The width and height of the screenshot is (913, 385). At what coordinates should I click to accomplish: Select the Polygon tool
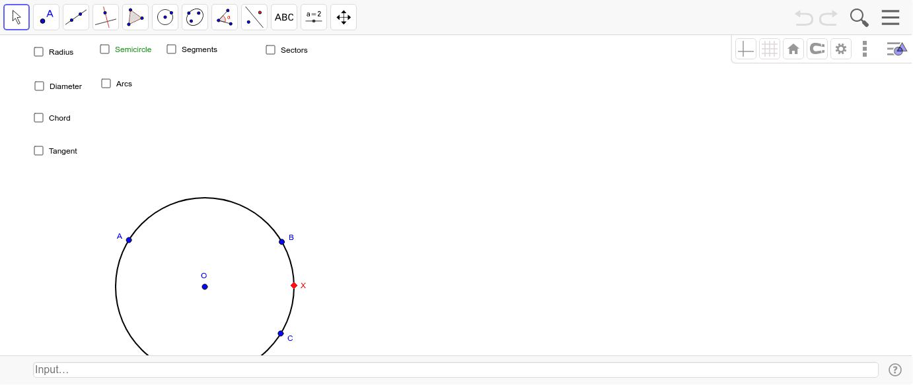(x=135, y=17)
